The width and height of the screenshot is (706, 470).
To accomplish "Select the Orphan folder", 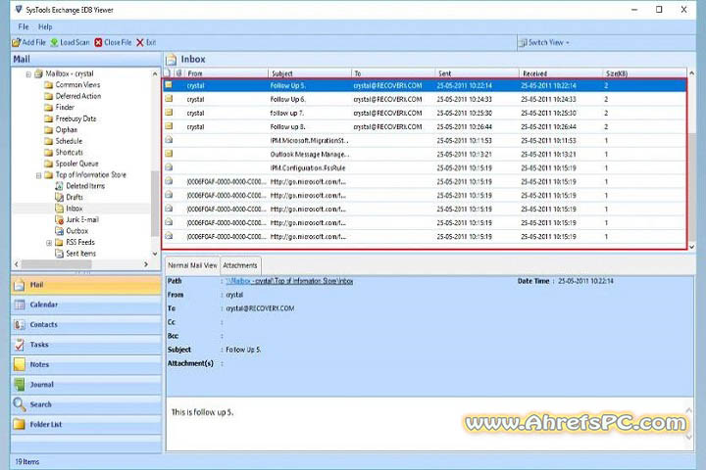I will pyautogui.click(x=67, y=129).
